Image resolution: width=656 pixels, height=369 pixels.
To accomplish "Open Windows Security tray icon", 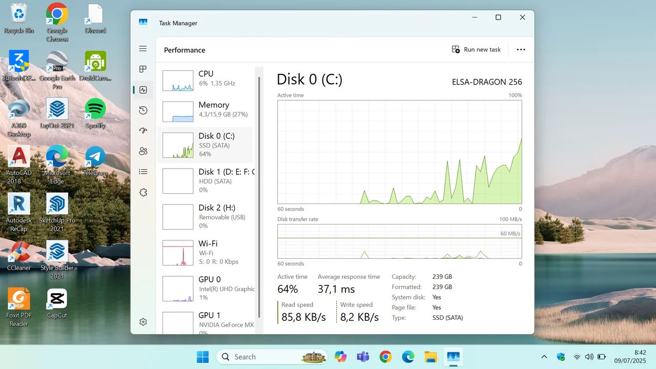I will (x=561, y=357).
